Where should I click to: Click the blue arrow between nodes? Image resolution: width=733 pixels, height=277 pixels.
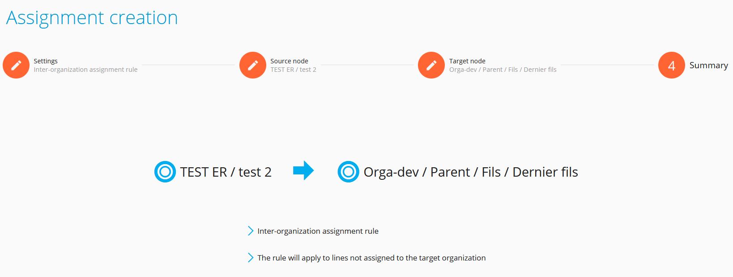(303, 170)
